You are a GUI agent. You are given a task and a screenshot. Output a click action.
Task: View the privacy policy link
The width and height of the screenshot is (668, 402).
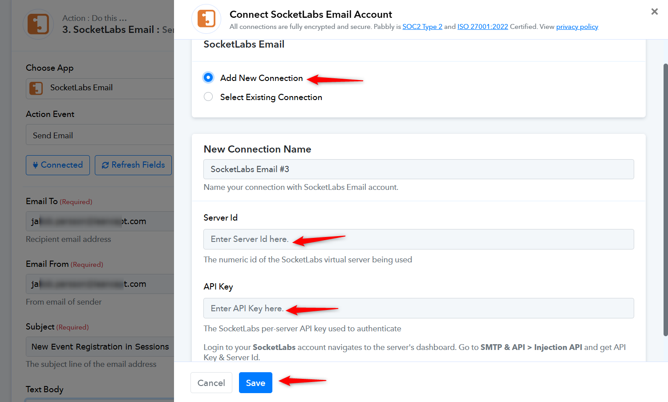pos(577,27)
